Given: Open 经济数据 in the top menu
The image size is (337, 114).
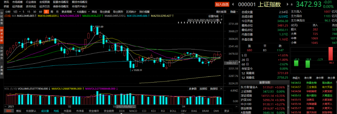Looking at the screenshot, I should pos(17,7).
